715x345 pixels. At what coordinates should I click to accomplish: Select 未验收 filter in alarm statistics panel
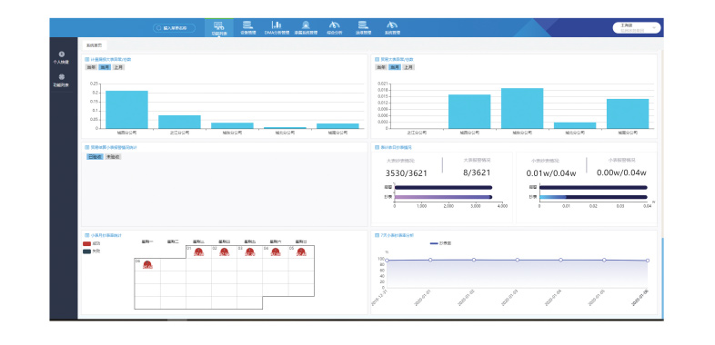tap(113, 156)
